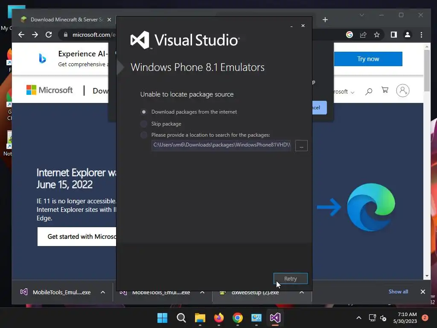The image size is (437, 328).
Task: Open File Explorer from taskbar
Action: coord(200,318)
